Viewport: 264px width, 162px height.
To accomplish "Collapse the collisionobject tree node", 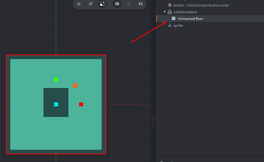I will pyautogui.click(x=165, y=12).
